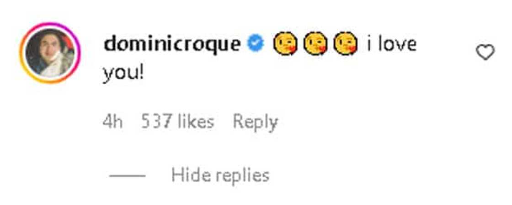Click the middle kissing face emoji
The image size is (512, 205).
pos(315,45)
